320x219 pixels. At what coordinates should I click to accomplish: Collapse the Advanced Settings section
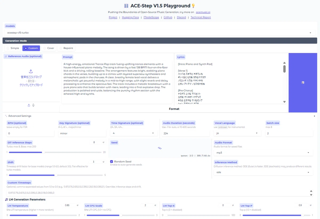[160, 116]
